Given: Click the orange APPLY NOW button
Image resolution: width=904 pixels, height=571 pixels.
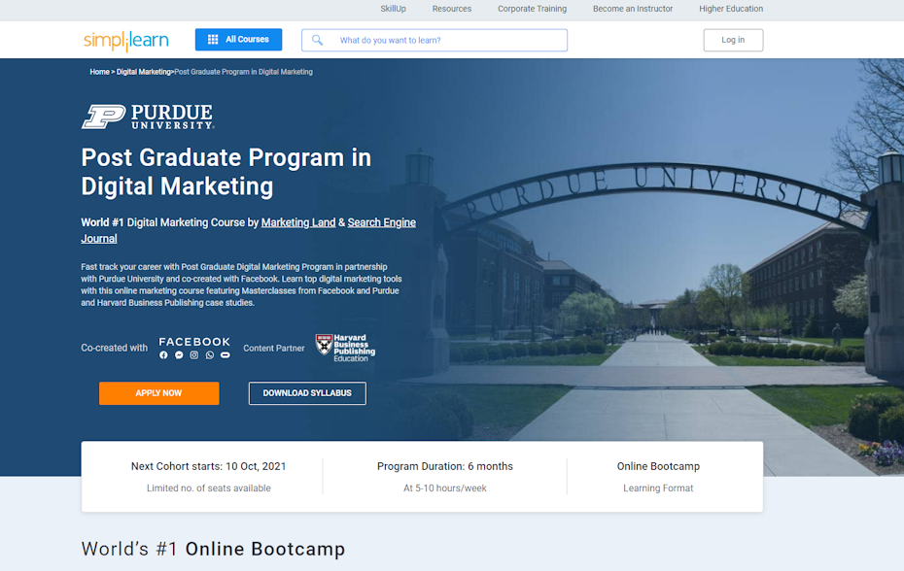Looking at the screenshot, I should 158,393.
